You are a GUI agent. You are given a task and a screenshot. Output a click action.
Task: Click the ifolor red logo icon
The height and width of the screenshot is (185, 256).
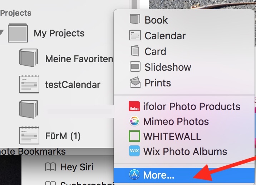[134, 106]
